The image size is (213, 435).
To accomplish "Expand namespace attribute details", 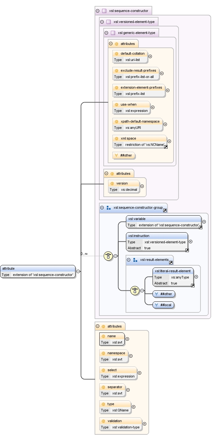I will (x=131, y=356).
